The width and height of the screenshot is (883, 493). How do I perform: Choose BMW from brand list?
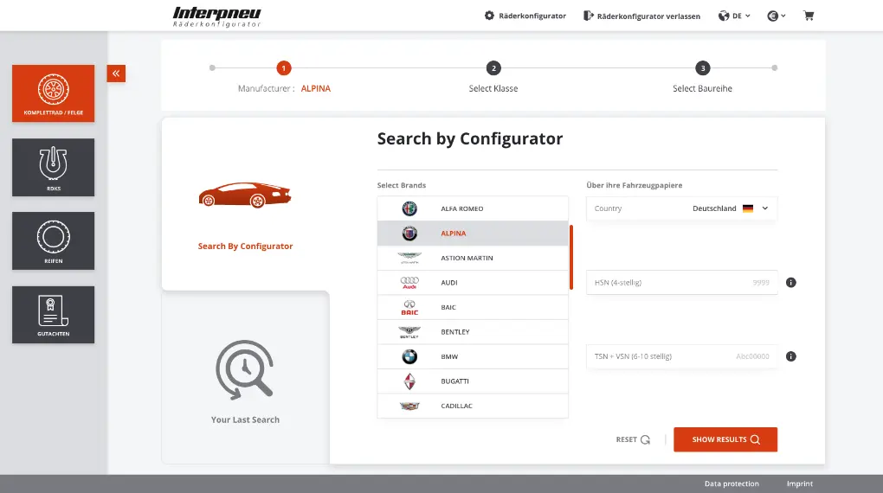coord(473,356)
